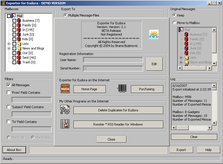Enable 'Subject' Field Contains filter

pos(8,107)
